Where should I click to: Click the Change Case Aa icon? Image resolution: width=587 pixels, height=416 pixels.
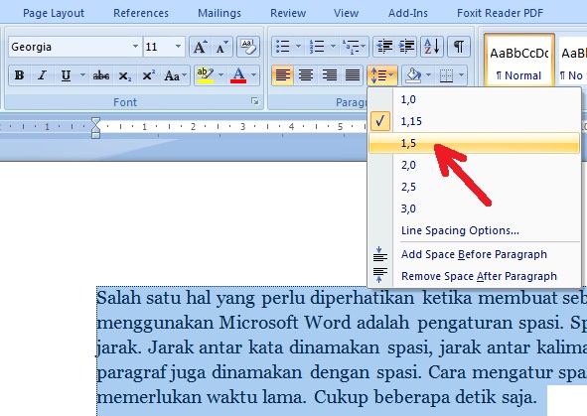pyautogui.click(x=175, y=75)
